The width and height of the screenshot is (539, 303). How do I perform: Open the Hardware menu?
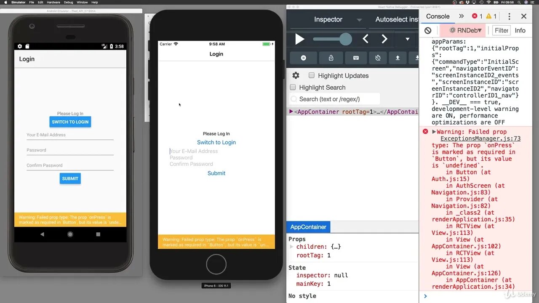tap(53, 2)
